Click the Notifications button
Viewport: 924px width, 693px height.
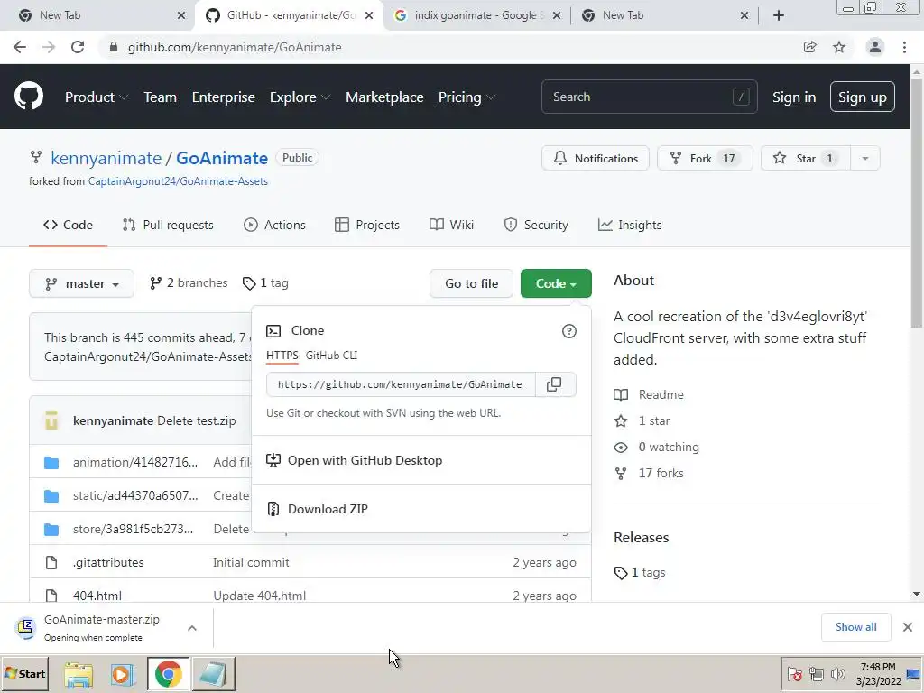(x=596, y=159)
